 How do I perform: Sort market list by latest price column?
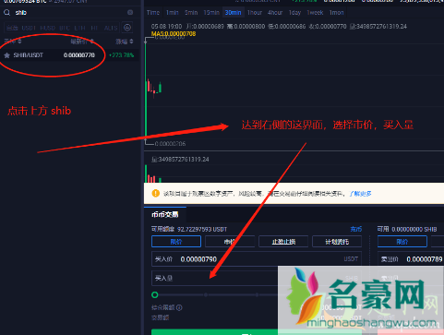[82, 42]
